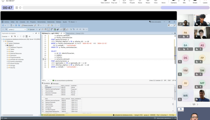Pop out the shared screen

pyautogui.click(x=114, y=1)
